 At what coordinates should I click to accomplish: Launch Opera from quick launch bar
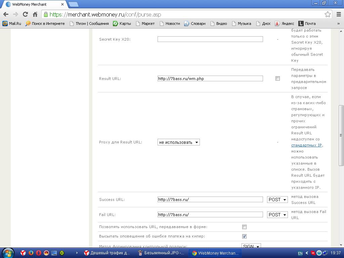click(x=39, y=253)
